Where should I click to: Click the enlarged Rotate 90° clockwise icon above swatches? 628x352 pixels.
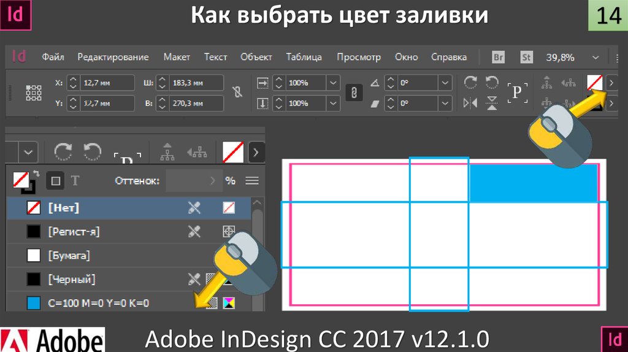[63, 151]
